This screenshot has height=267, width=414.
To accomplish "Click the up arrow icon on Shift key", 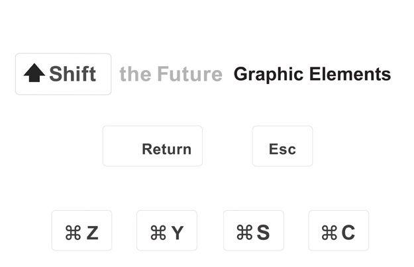I will coord(34,73).
